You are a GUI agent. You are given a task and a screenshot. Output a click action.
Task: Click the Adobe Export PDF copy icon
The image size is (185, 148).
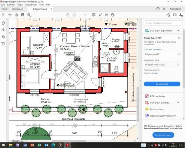click(179, 38)
